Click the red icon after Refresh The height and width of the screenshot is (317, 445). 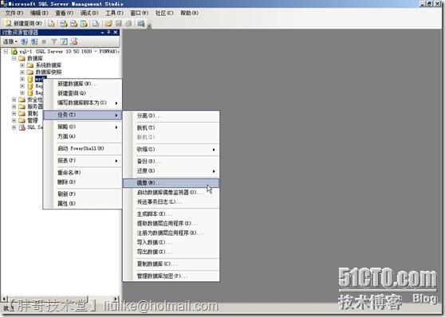pos(74,41)
